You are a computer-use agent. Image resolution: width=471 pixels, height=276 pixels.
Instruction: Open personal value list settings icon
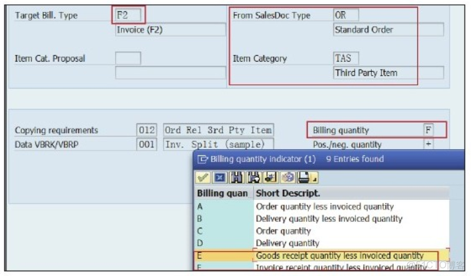pyautogui.click(x=288, y=178)
